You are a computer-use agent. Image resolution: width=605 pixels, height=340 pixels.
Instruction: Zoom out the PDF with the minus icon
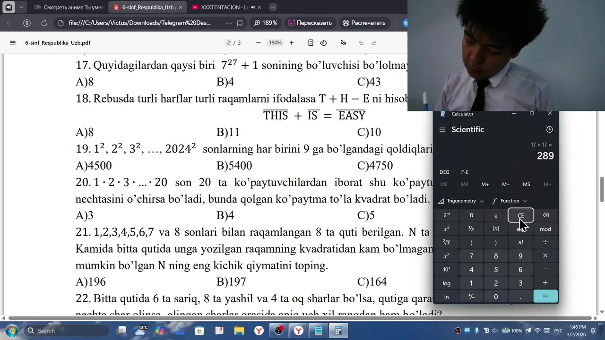click(258, 42)
